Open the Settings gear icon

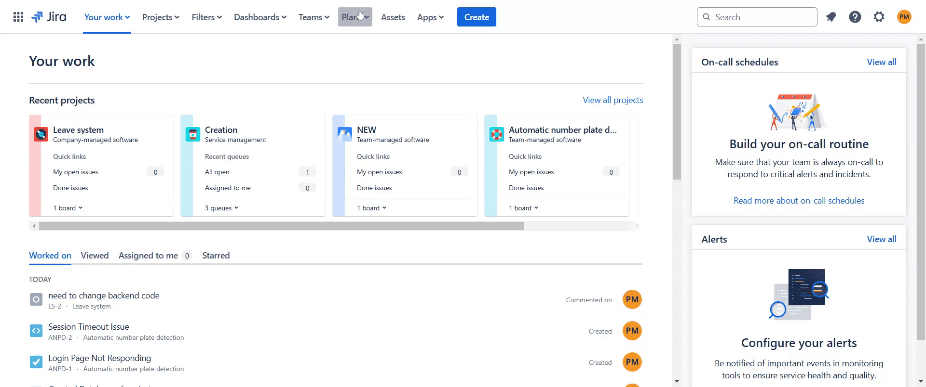point(879,17)
